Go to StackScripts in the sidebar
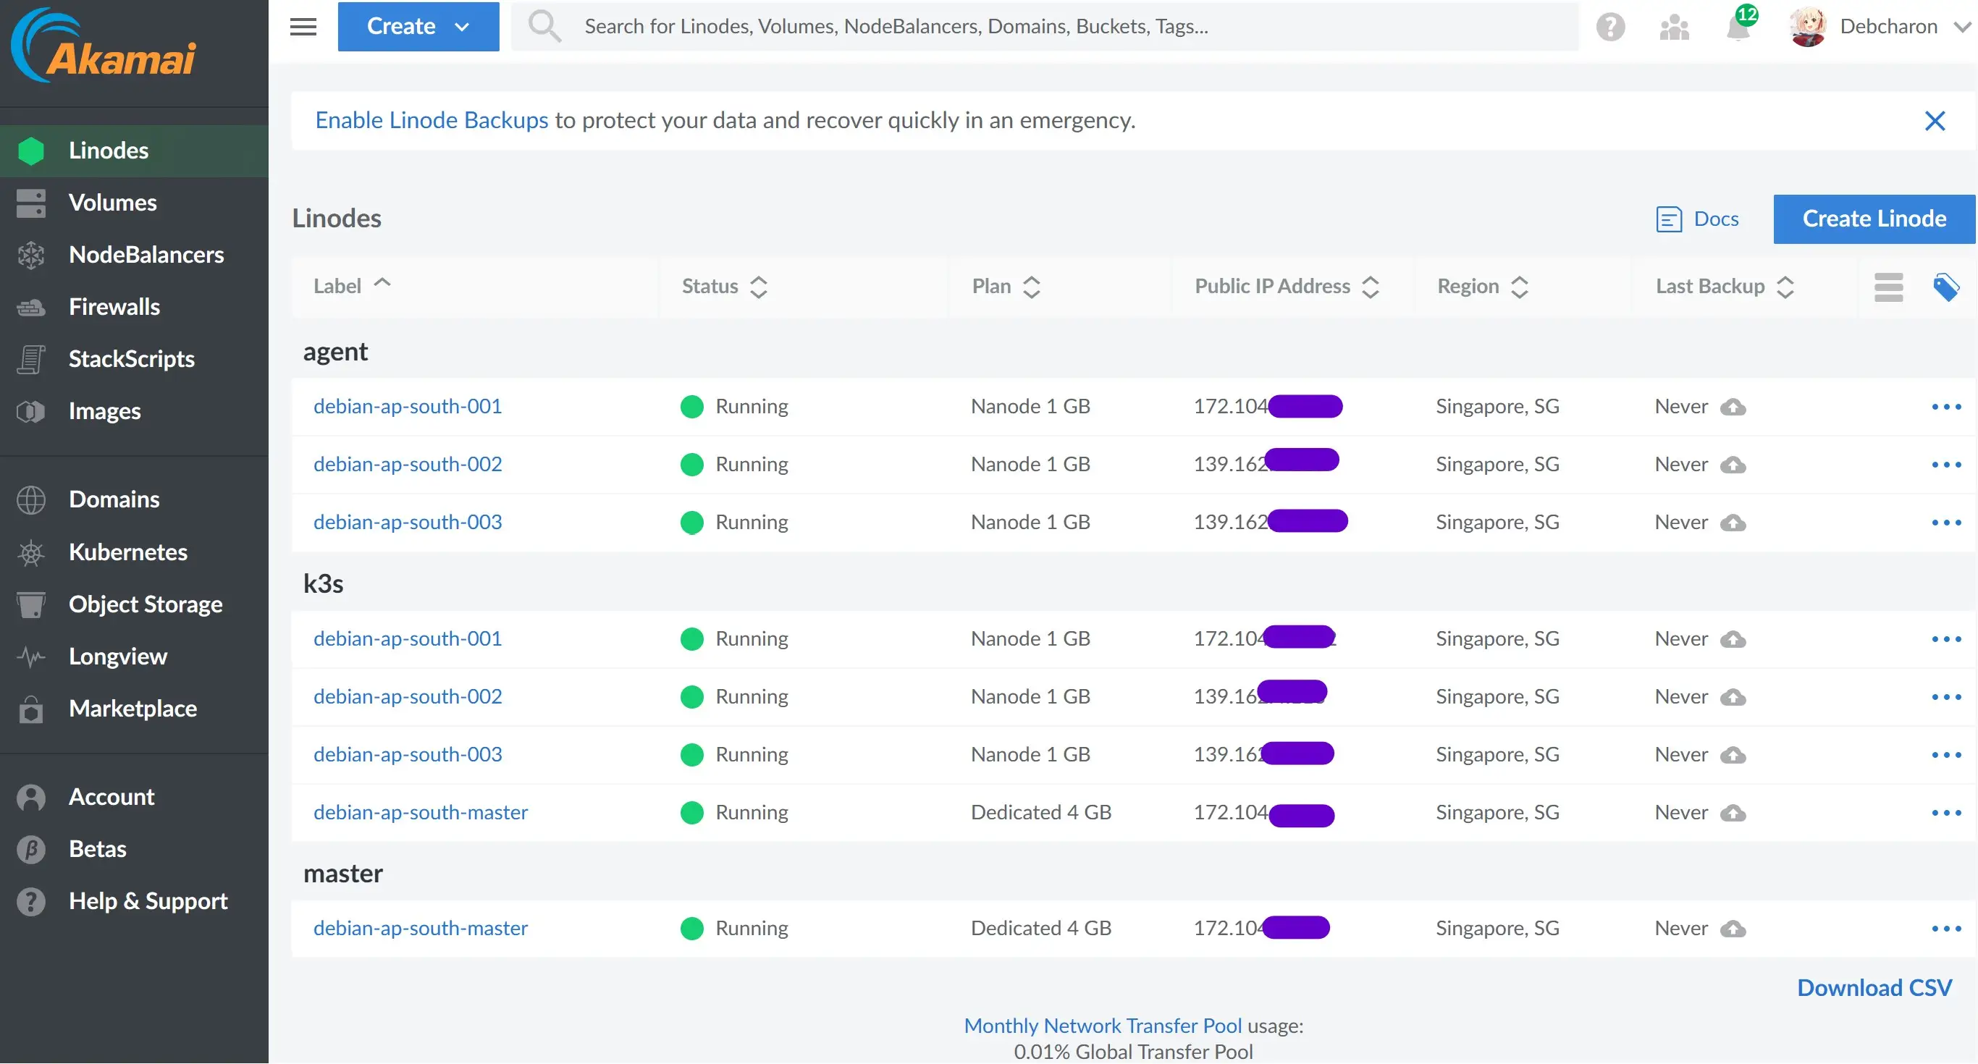1978x1064 pixels. (135, 359)
